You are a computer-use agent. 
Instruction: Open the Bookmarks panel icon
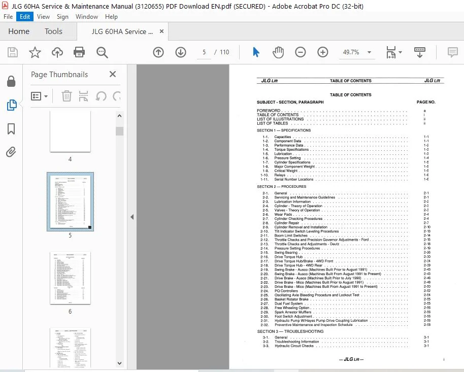point(11,128)
